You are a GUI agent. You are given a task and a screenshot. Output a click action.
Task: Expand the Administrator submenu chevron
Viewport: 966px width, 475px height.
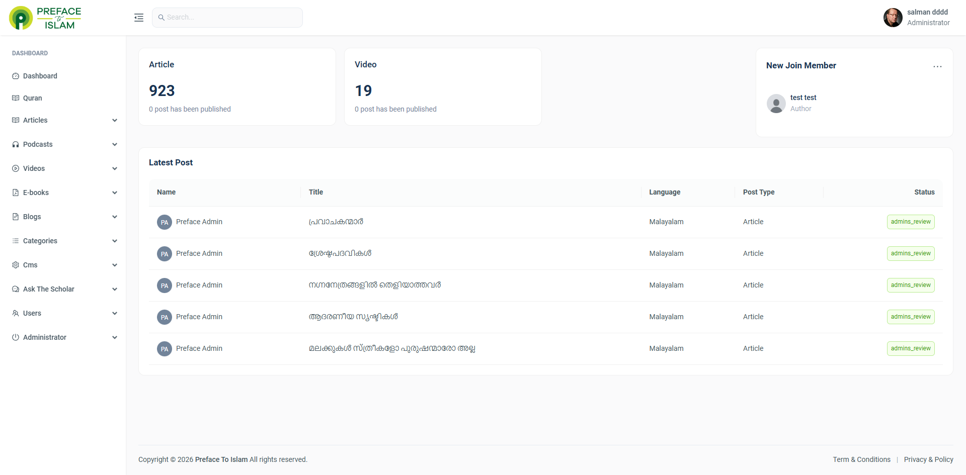(x=115, y=338)
